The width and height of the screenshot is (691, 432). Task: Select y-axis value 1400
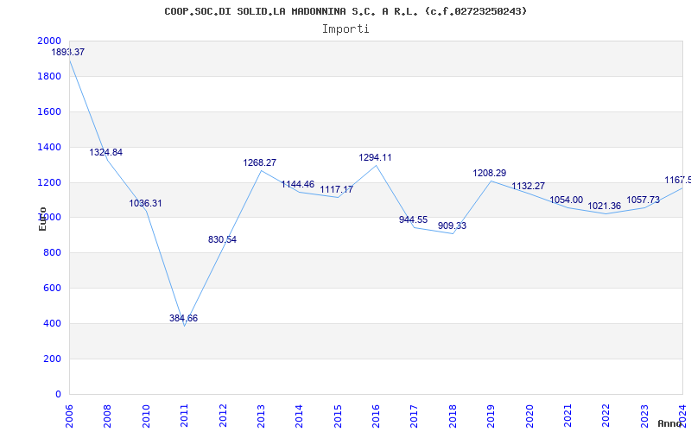click(x=49, y=147)
